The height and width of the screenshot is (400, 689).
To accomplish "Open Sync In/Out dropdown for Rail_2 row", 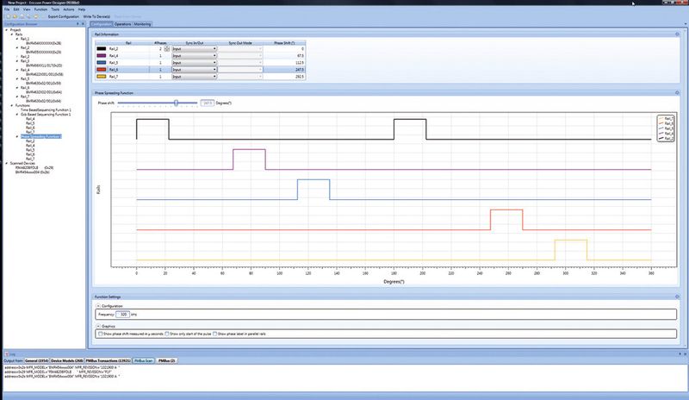I will 195,49.
